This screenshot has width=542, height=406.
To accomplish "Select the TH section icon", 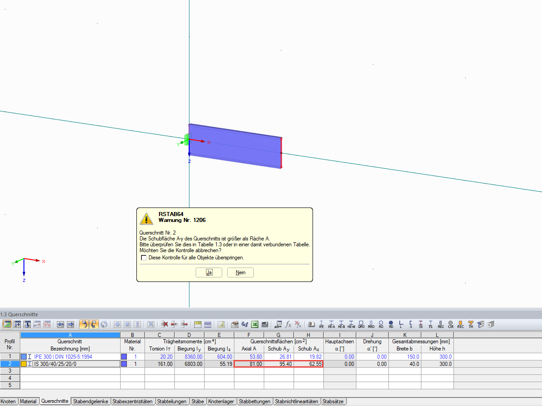I will click(x=471, y=324).
